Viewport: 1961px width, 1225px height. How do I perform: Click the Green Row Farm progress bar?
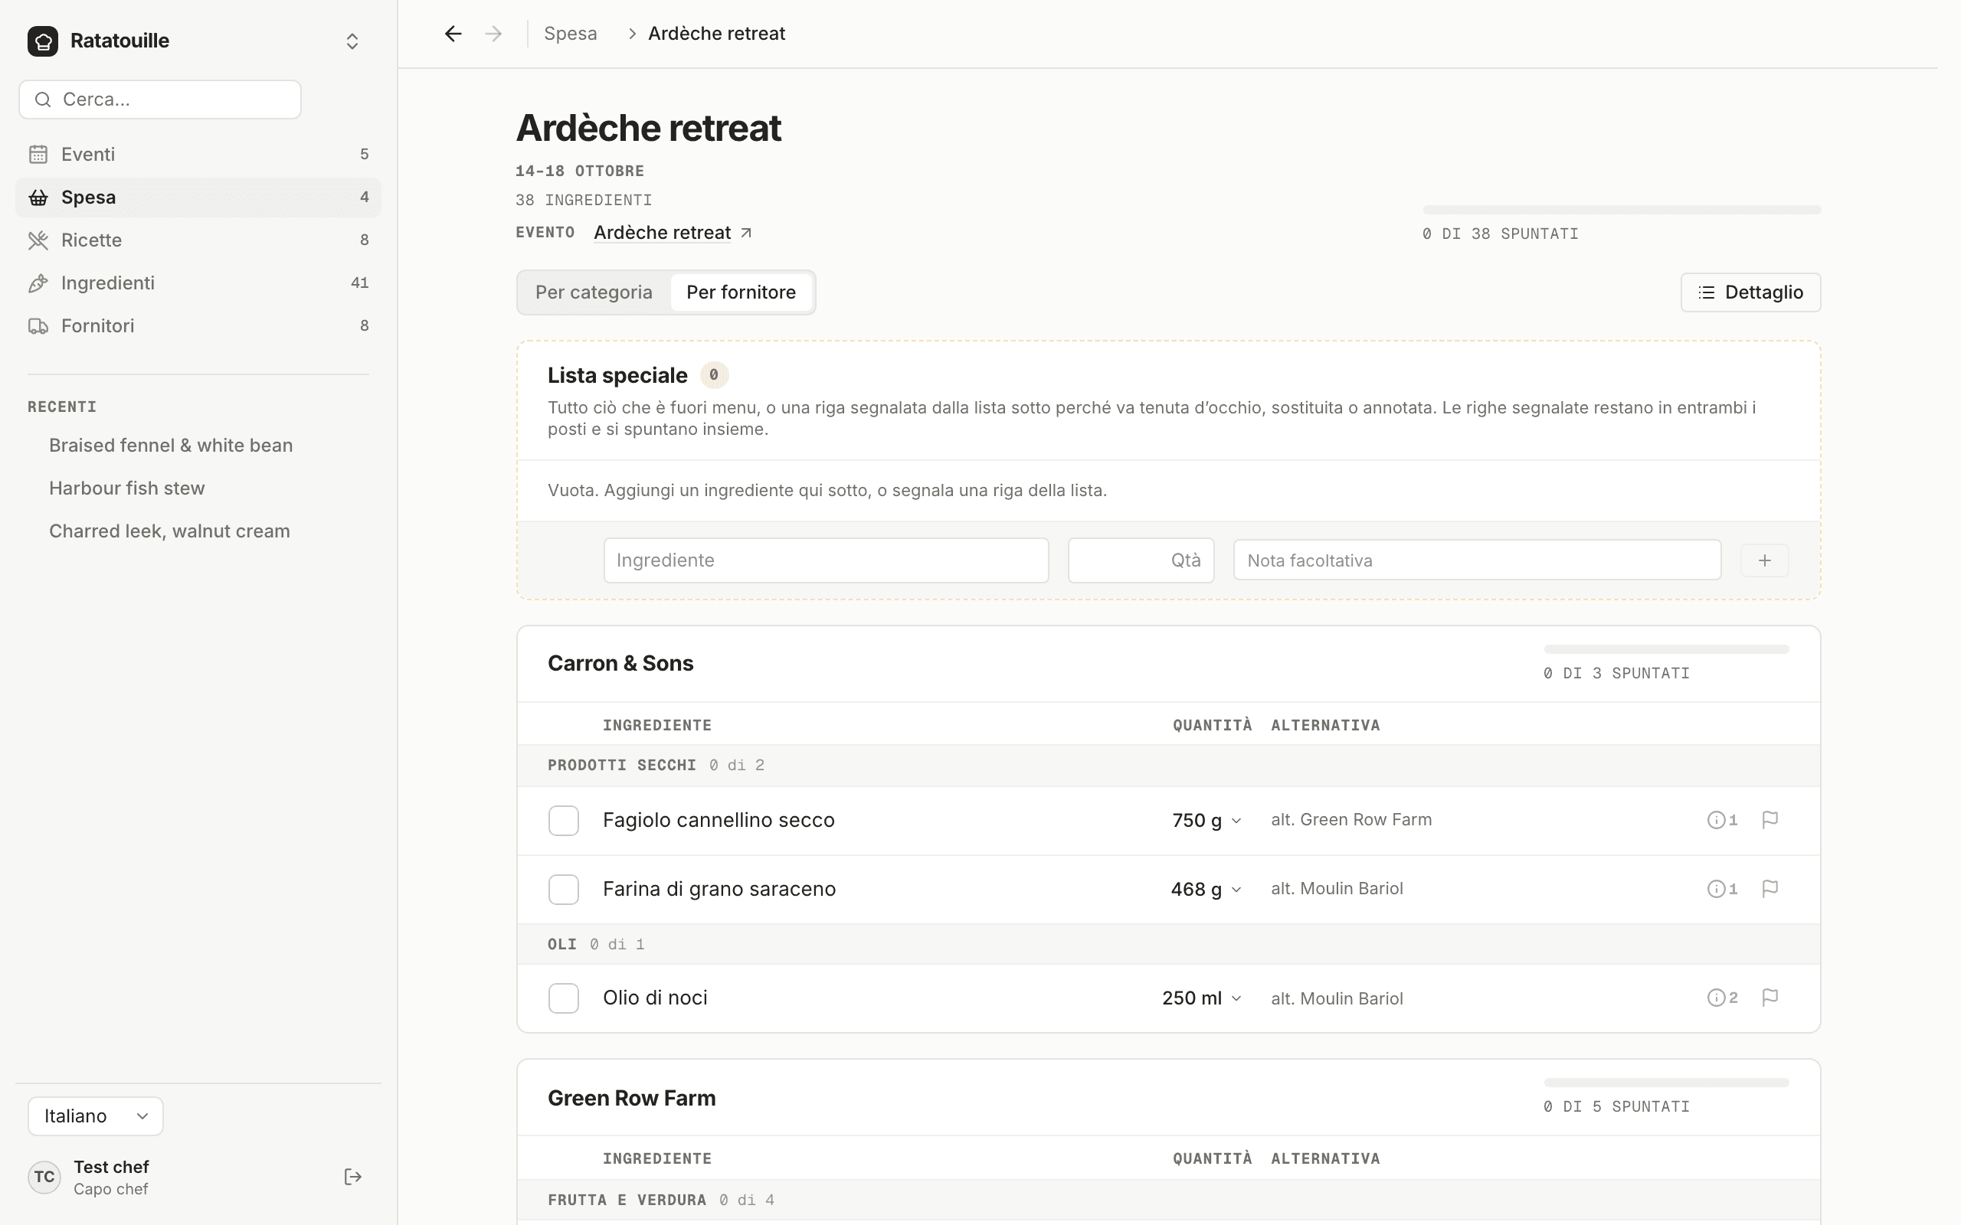tap(1666, 1083)
